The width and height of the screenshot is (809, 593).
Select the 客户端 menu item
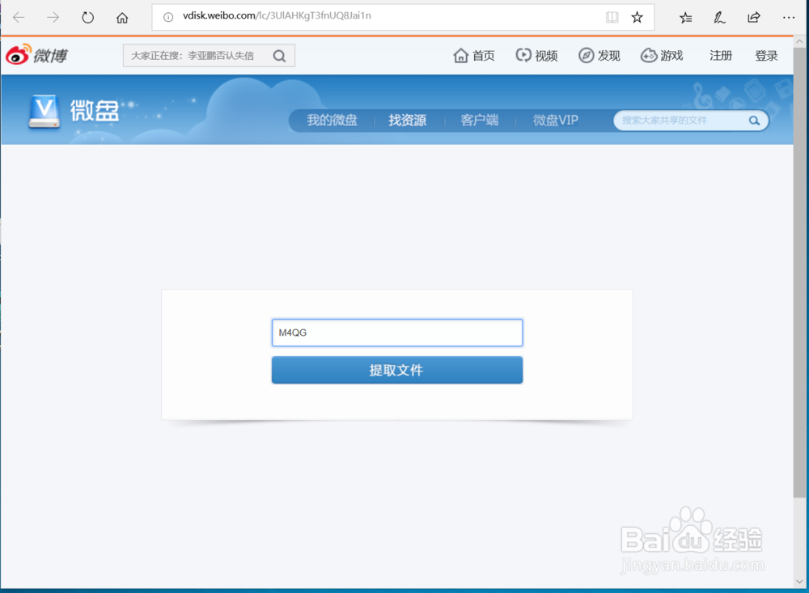[479, 119]
